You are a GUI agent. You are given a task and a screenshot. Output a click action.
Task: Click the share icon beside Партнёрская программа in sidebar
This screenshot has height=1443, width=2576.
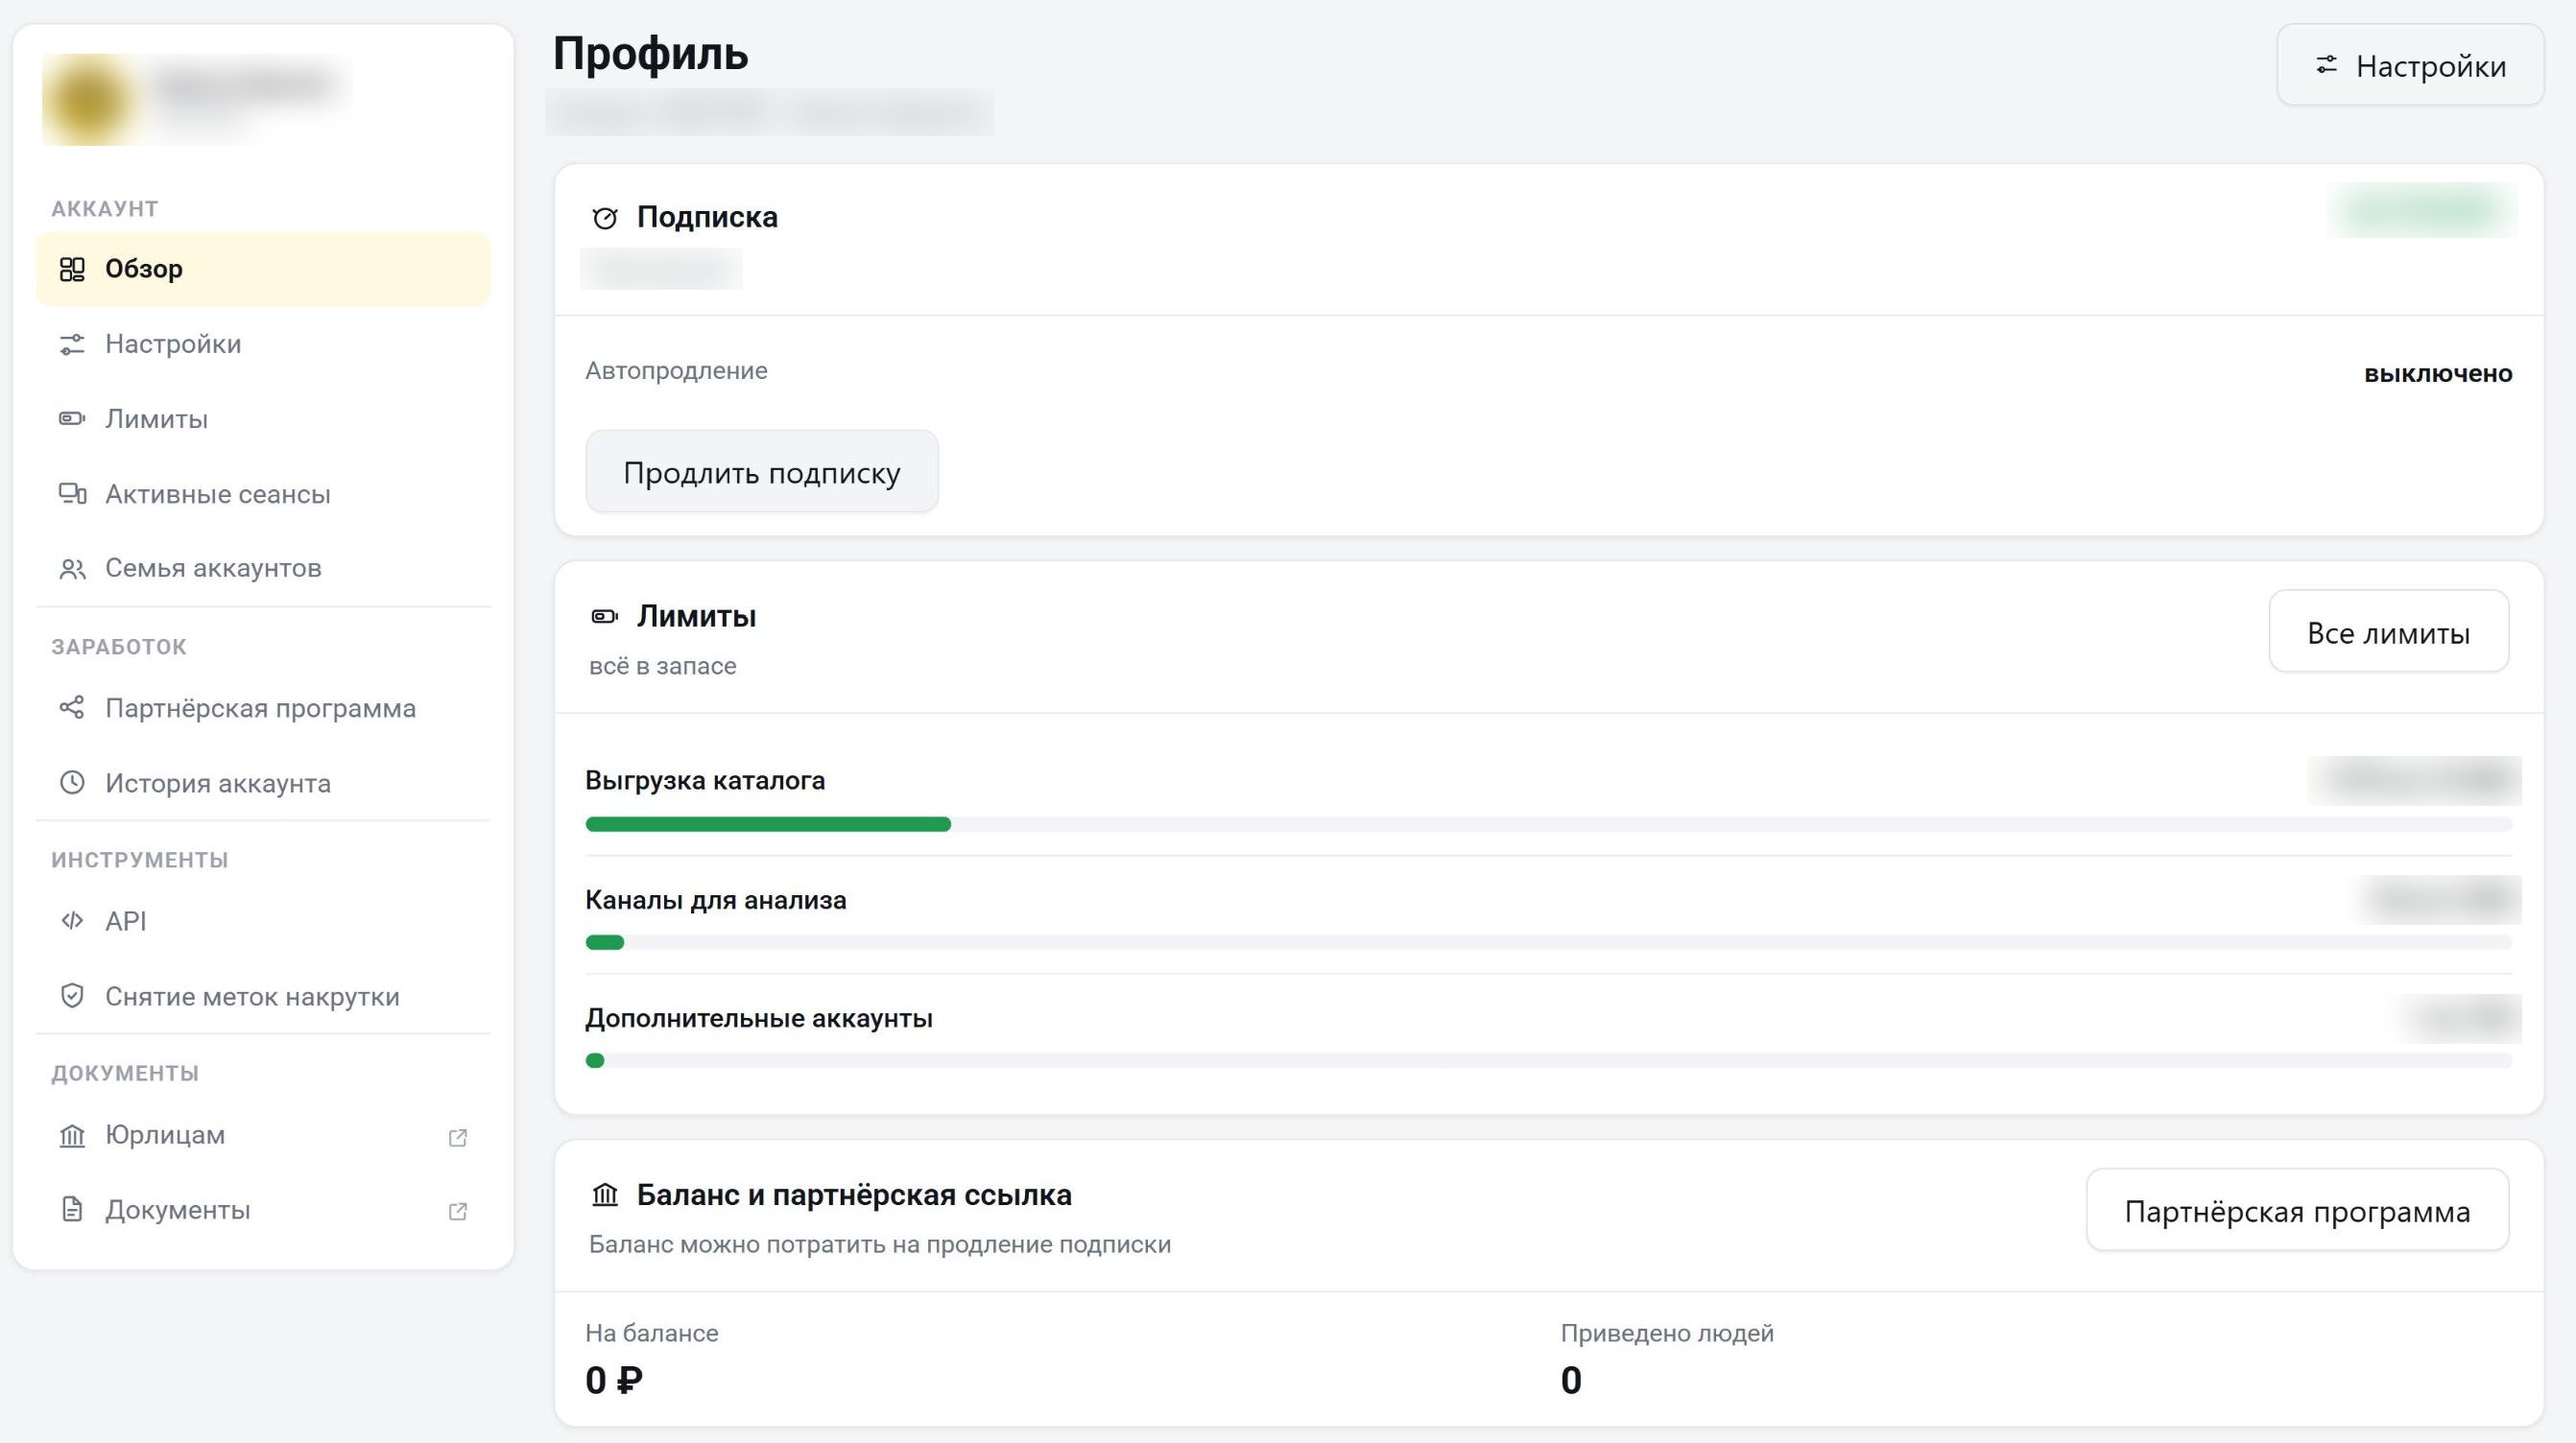(72, 708)
